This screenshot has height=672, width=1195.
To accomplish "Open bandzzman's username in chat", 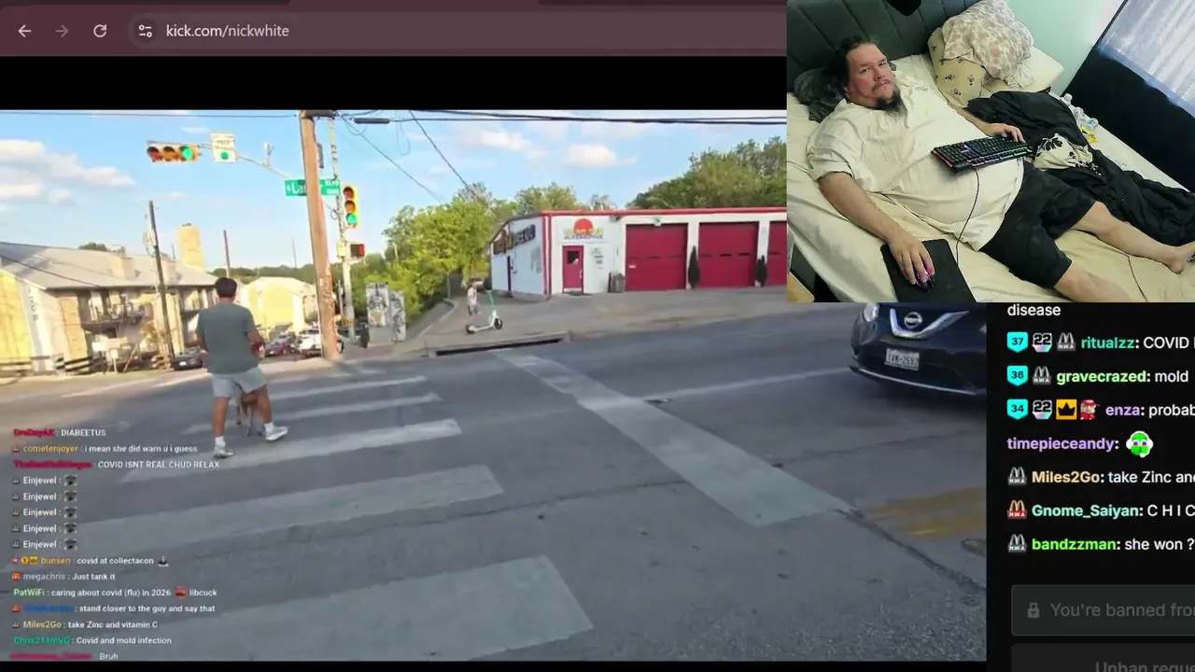I will (1073, 544).
